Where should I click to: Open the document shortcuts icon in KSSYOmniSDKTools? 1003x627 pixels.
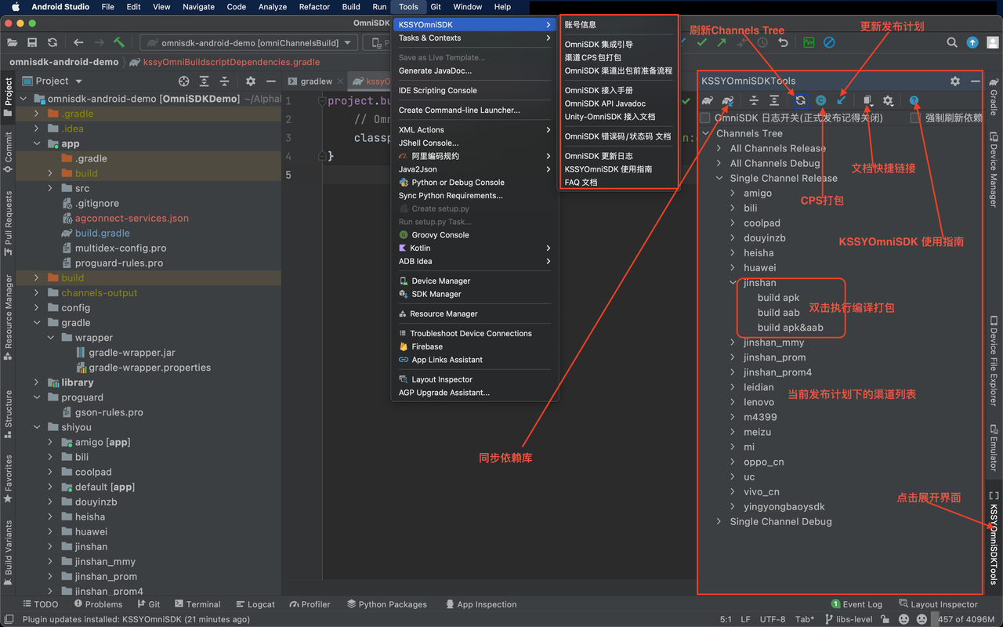tap(867, 100)
